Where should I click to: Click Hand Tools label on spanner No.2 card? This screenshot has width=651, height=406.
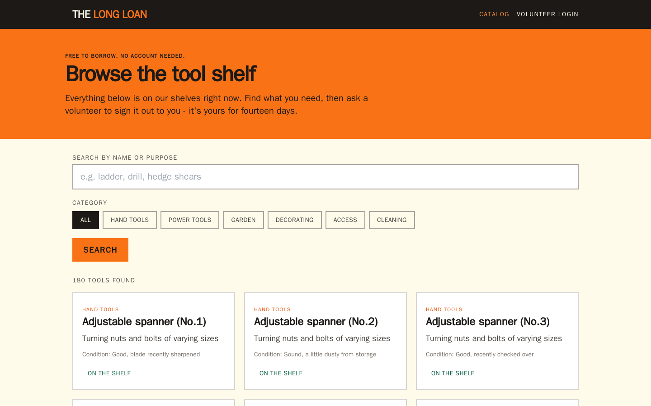(272, 309)
